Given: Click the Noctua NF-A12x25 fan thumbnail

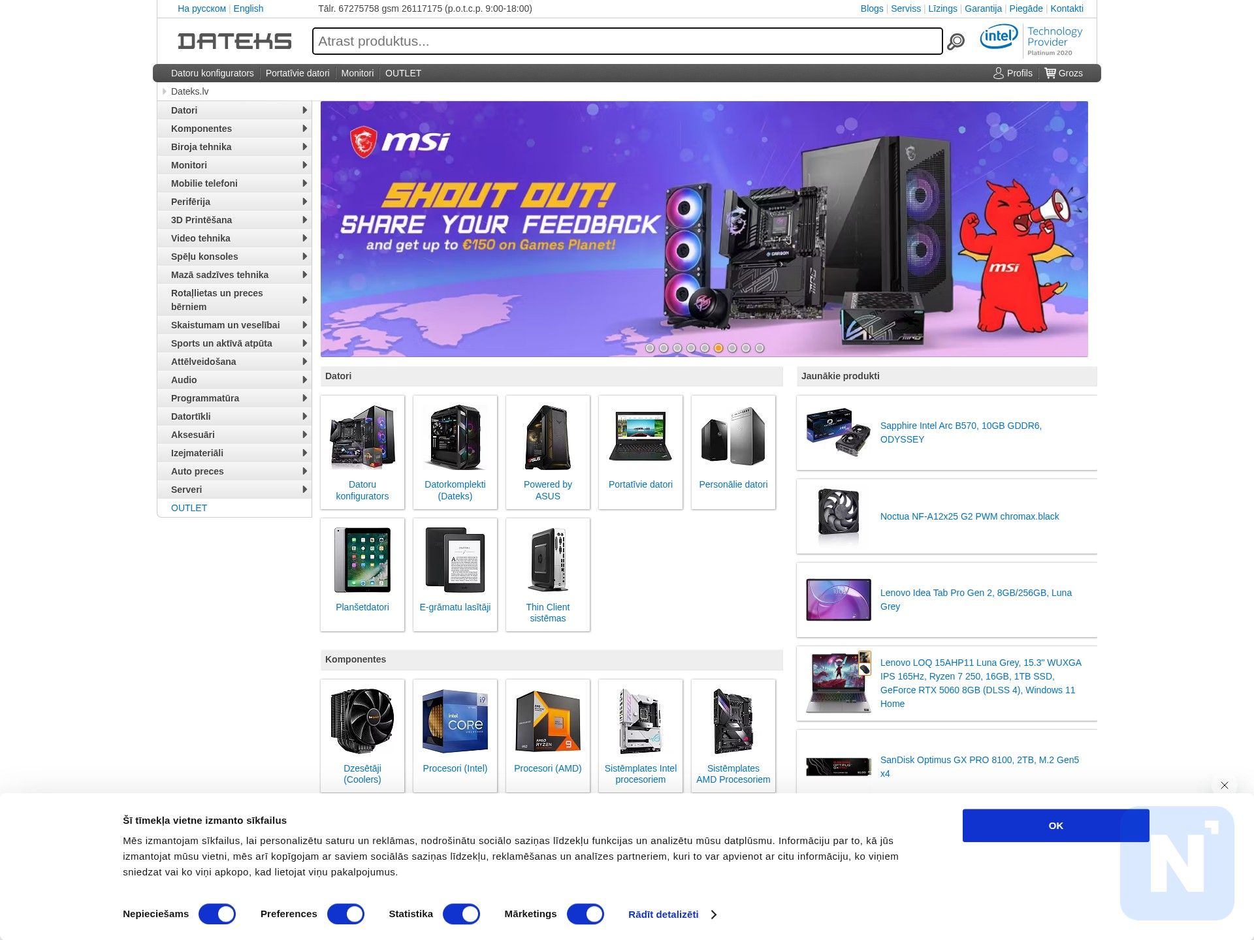Looking at the screenshot, I should click(839, 516).
